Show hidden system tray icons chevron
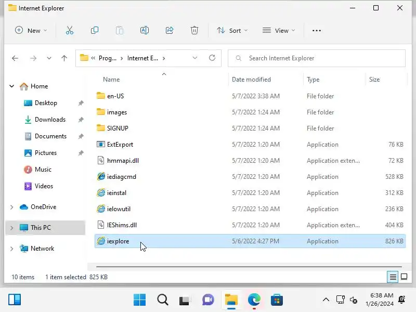Viewport: 416px width, 312px height. (x=326, y=300)
